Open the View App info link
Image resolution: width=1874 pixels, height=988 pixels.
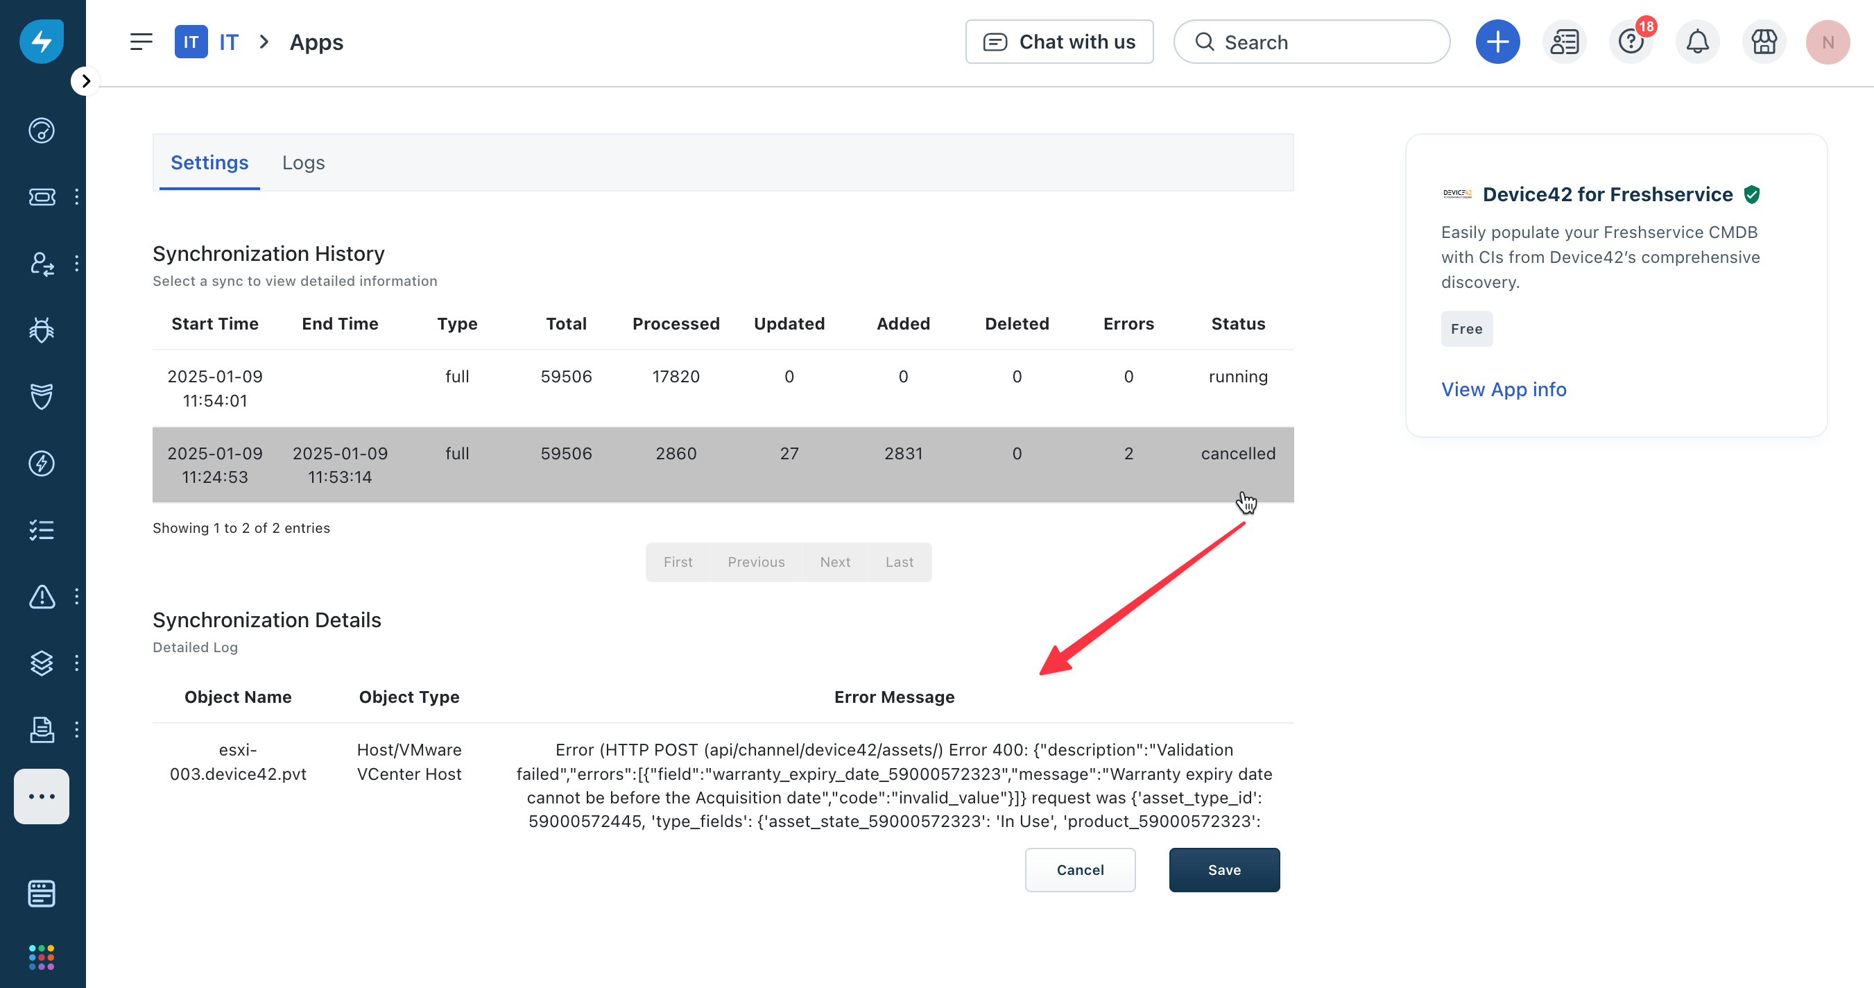pos(1503,389)
